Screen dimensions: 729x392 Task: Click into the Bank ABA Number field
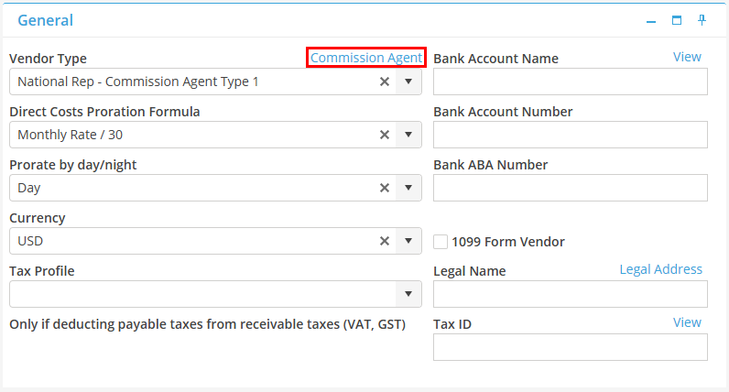(x=570, y=188)
